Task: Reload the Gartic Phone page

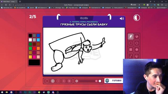Action: coord(10,5)
